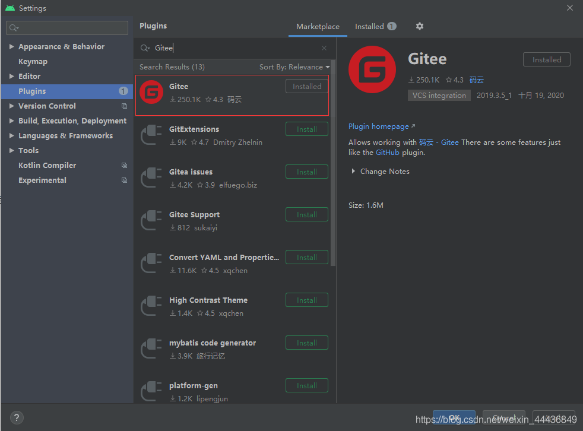Click the Gitee Support plugin icon
Viewport: 583px width, 431px height.
pos(151,220)
